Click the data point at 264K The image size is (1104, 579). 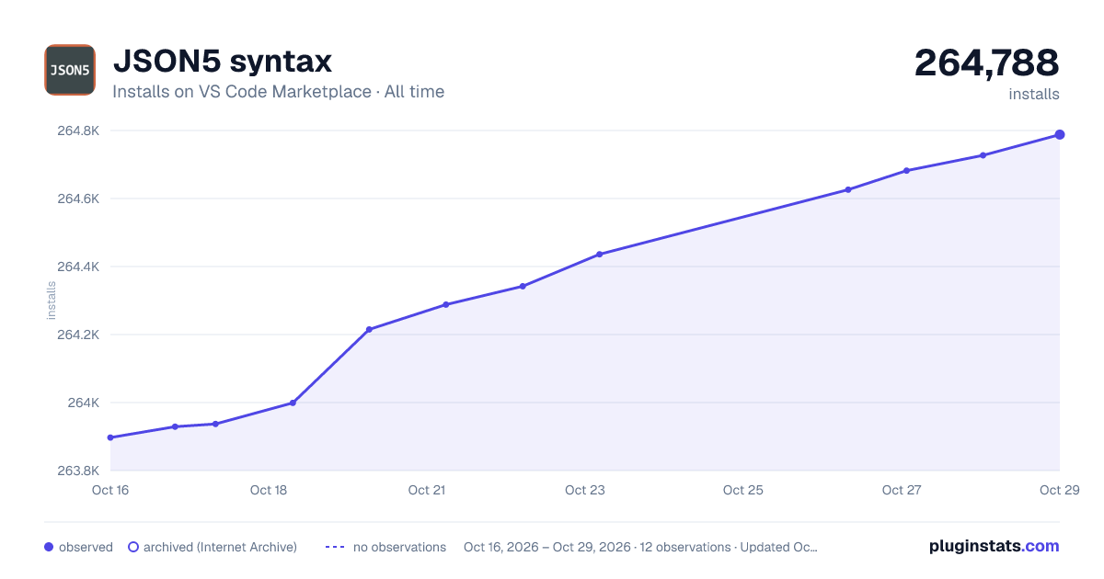(x=293, y=403)
